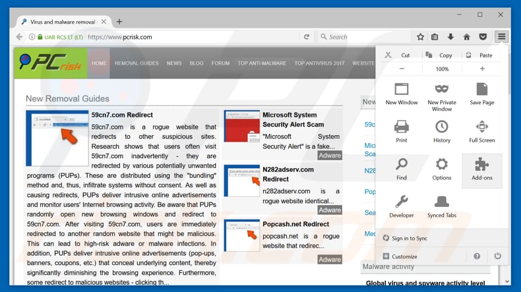Open Synced Tabs
521x292 pixels.
(x=442, y=206)
